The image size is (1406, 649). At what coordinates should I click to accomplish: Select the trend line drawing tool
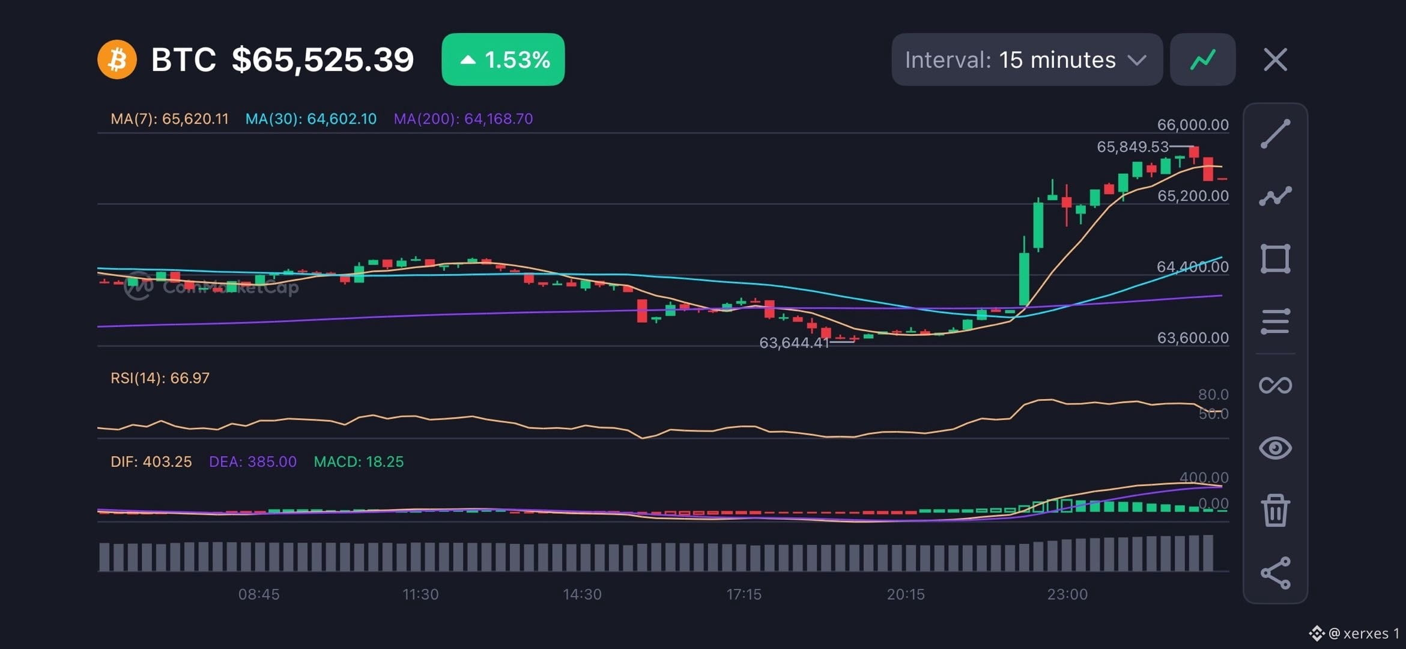[1275, 133]
